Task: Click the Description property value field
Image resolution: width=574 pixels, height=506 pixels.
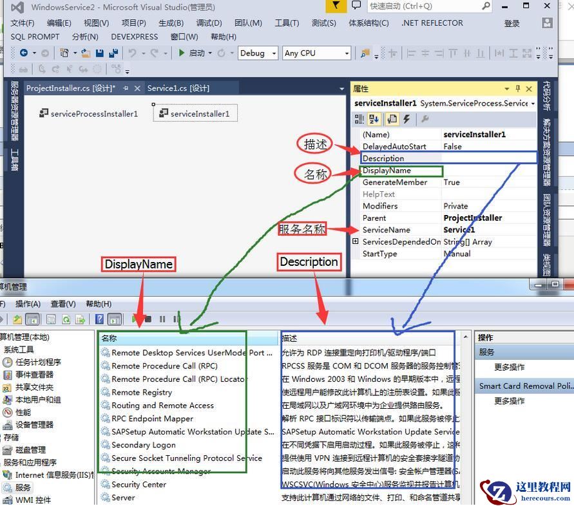Action: tap(489, 158)
